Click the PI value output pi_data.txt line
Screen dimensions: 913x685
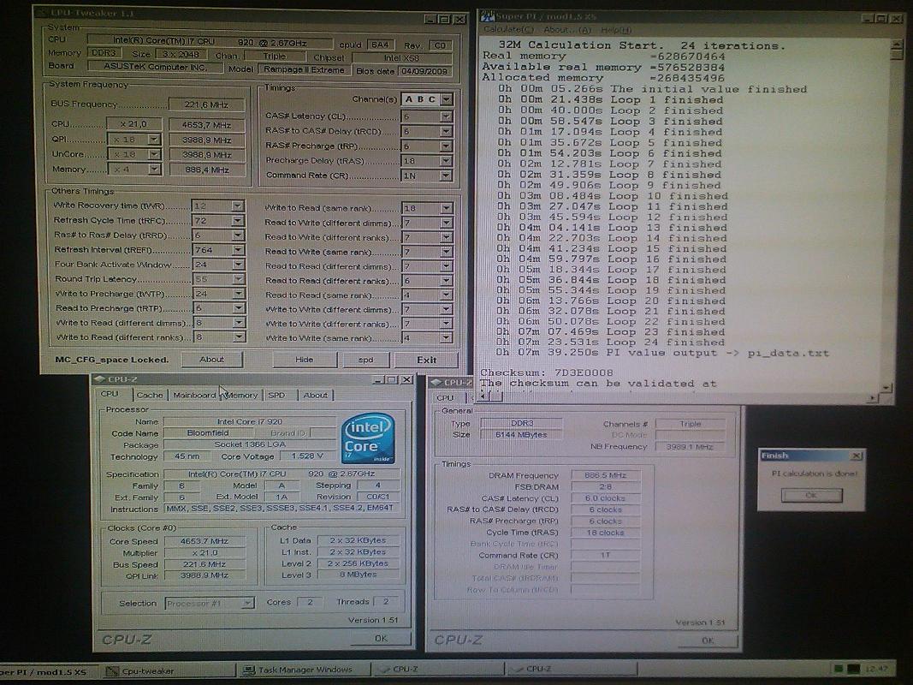662,353
